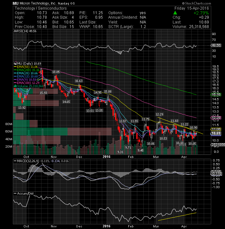Screen dimensions: 225x229
Task: Click the bold 10.69 last-price axis tag
Action: coord(216,133)
